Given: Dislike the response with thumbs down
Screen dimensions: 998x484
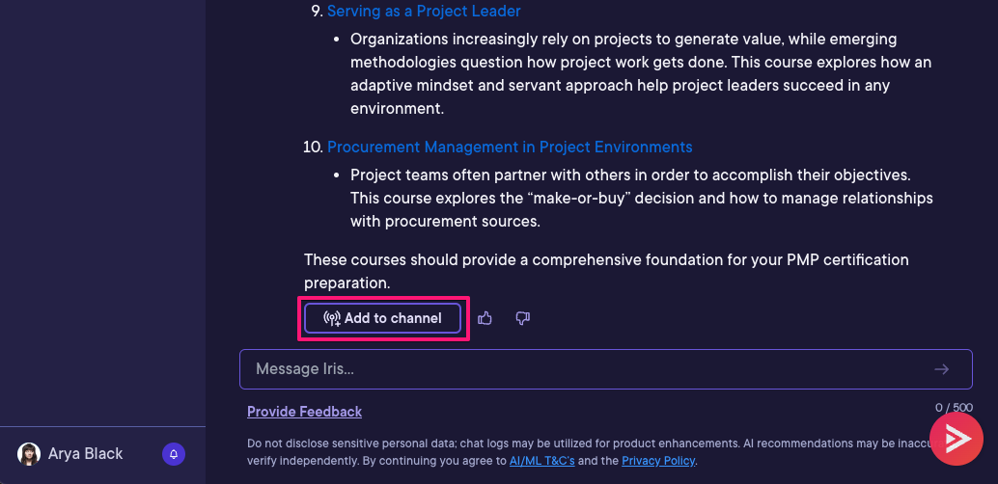Looking at the screenshot, I should pyautogui.click(x=522, y=318).
